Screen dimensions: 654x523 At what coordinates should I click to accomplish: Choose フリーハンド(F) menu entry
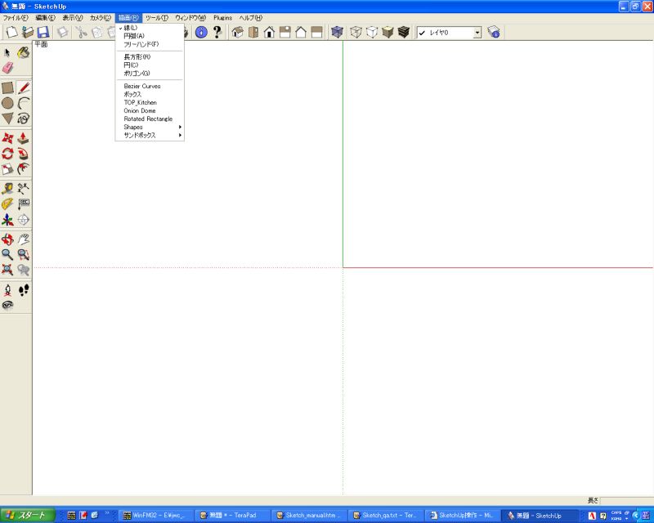pyautogui.click(x=150, y=44)
